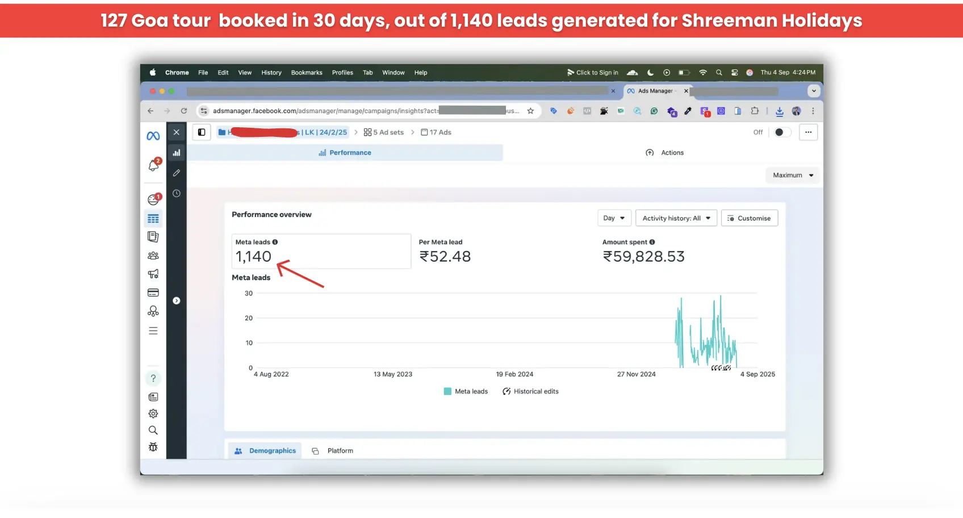Open the Day breakdown dropdown
The image size is (963, 518).
[x=614, y=218]
